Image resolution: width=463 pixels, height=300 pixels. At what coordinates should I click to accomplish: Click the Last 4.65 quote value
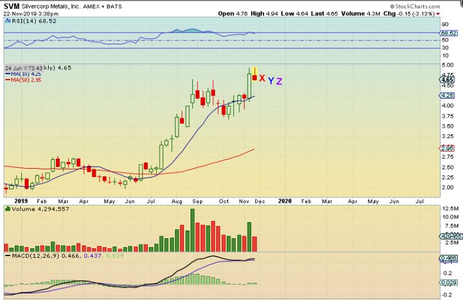(x=325, y=14)
